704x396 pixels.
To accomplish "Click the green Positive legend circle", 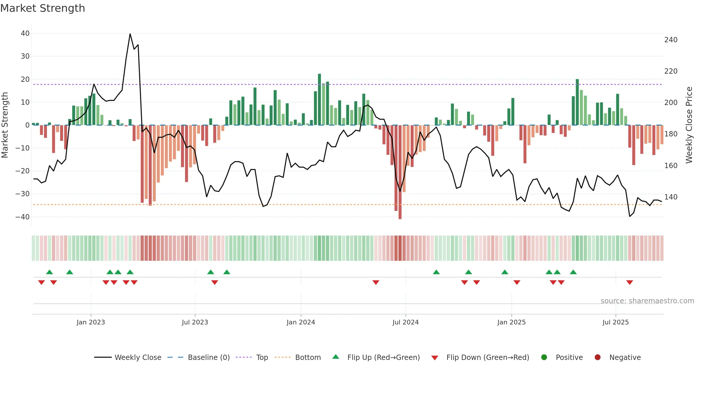I will coord(544,357).
